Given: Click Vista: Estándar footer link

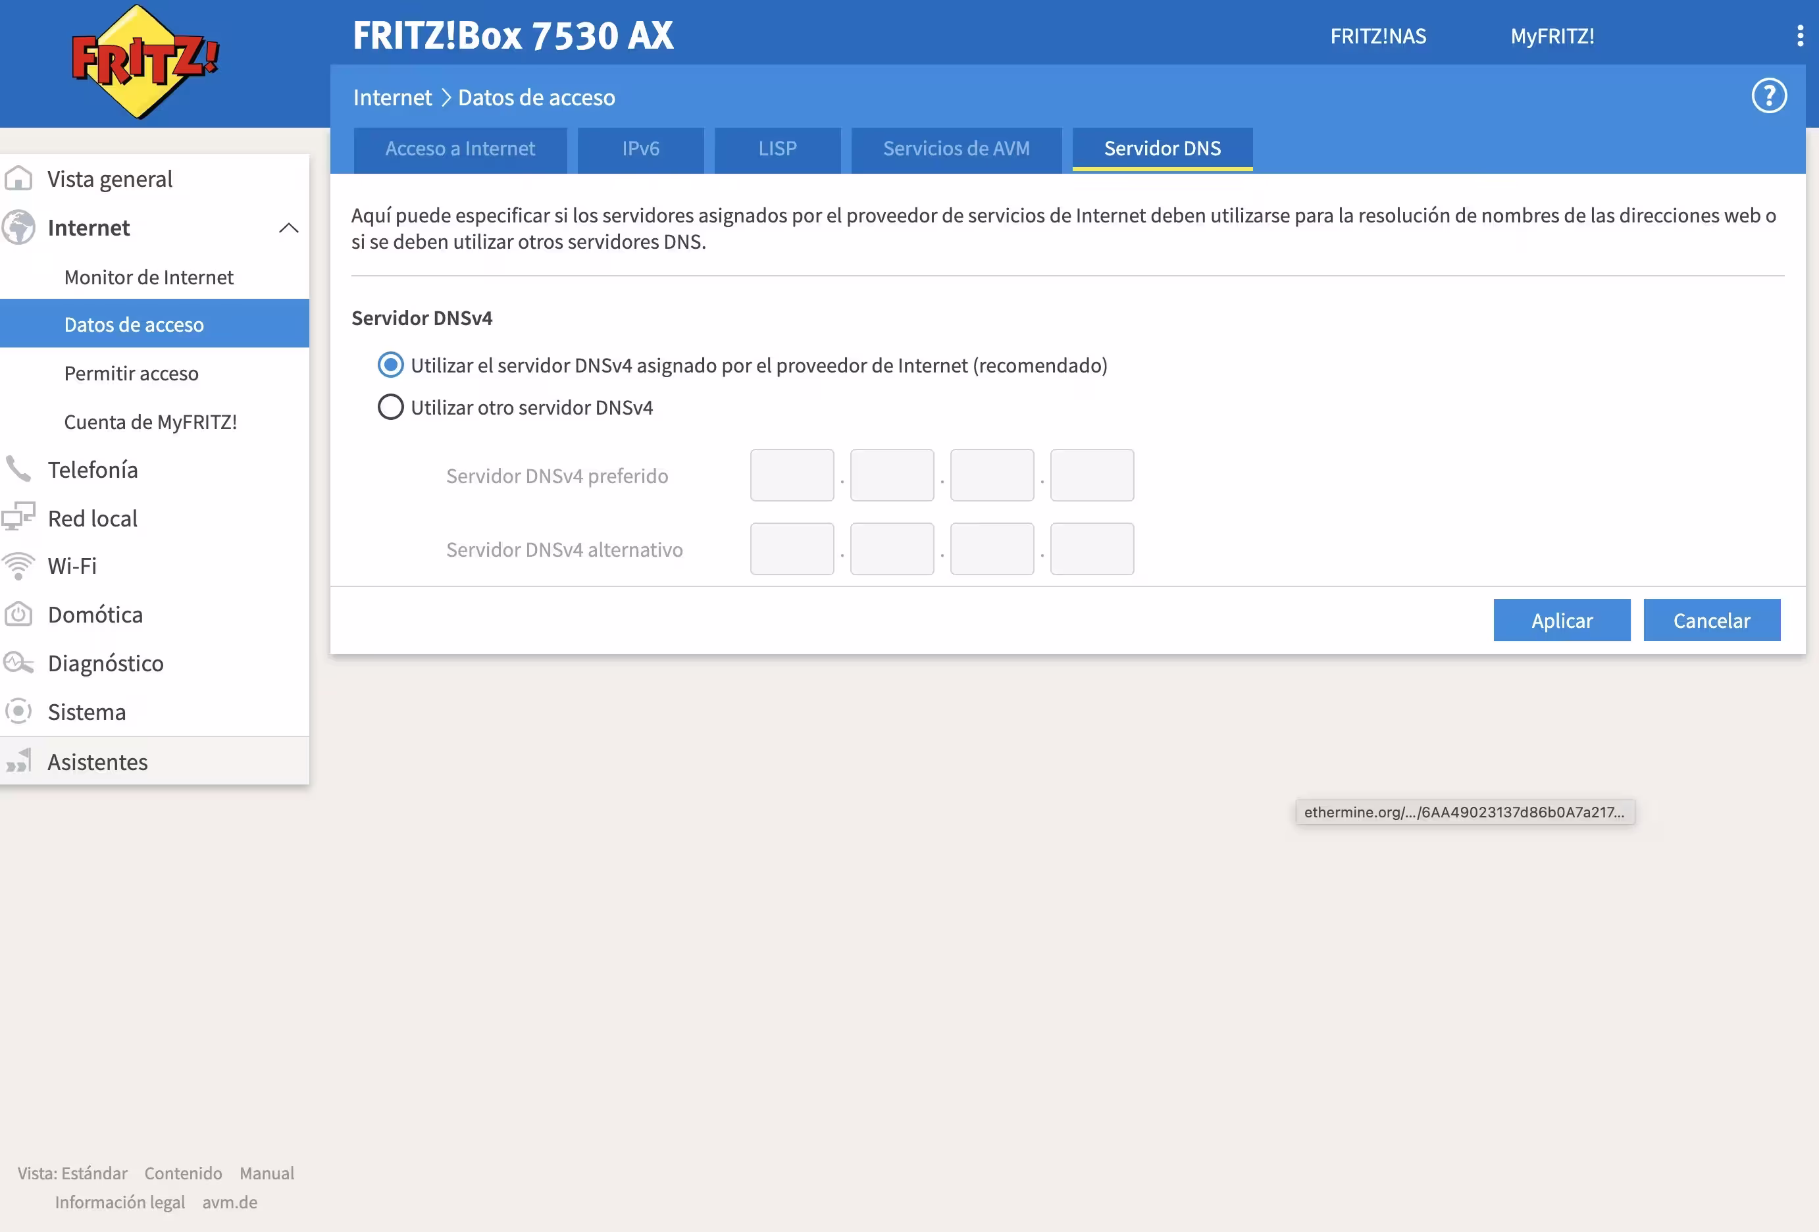Looking at the screenshot, I should click(73, 1173).
